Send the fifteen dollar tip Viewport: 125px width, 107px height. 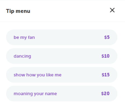(x=62, y=75)
